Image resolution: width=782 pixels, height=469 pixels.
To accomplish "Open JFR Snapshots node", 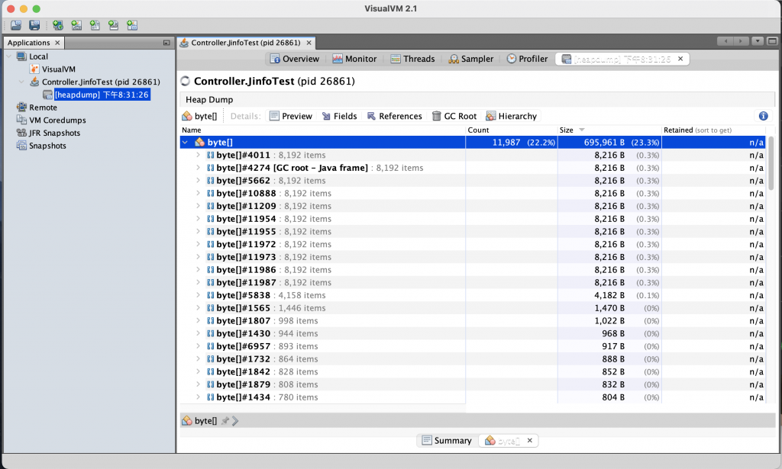I will (54, 133).
